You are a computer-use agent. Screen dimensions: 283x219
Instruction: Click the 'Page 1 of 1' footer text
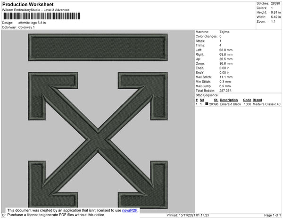(273, 215)
